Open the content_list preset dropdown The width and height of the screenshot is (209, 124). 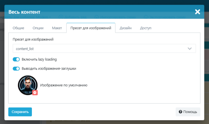click(104, 49)
